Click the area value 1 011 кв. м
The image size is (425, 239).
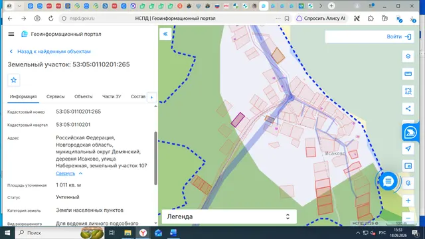[x=68, y=185]
